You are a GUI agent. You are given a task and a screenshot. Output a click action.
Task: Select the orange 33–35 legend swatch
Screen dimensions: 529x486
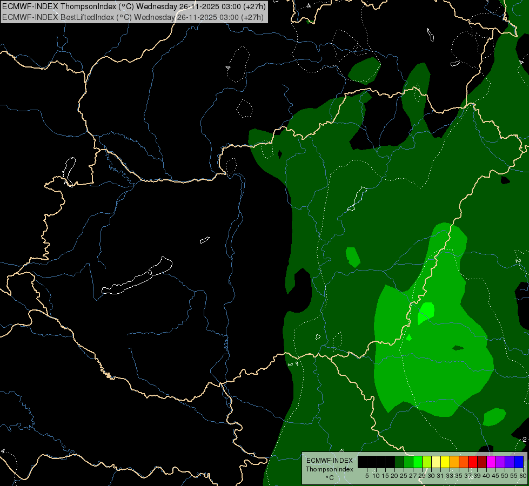pyautogui.click(x=454, y=462)
